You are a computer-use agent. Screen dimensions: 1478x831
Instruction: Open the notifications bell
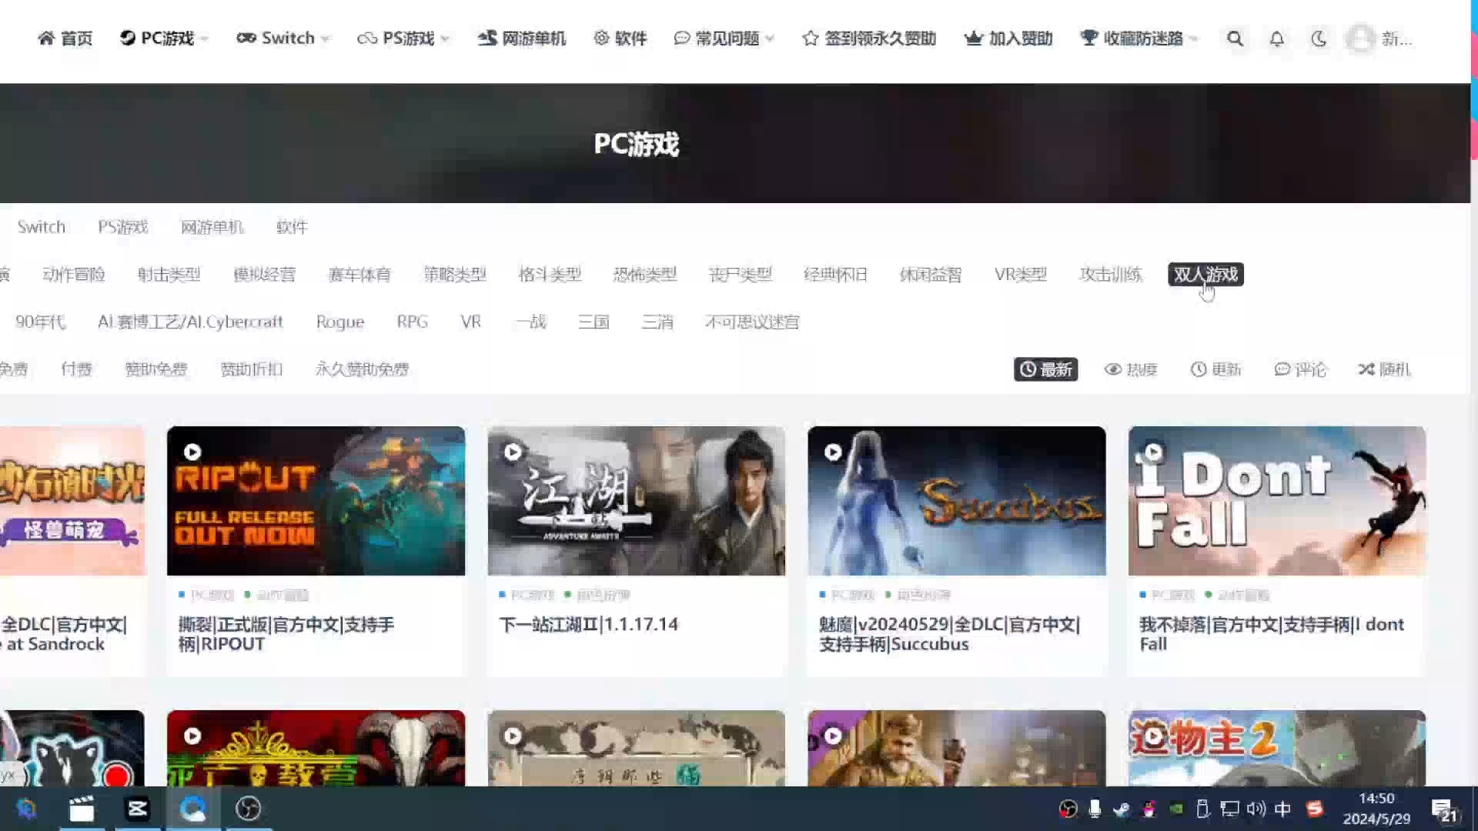coord(1276,38)
